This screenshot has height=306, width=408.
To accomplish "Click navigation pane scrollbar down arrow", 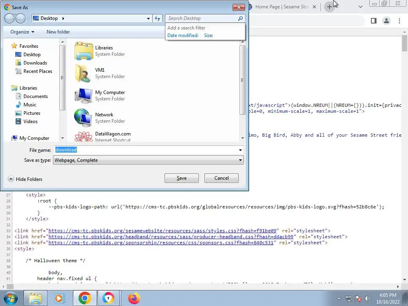I will pos(63,138).
